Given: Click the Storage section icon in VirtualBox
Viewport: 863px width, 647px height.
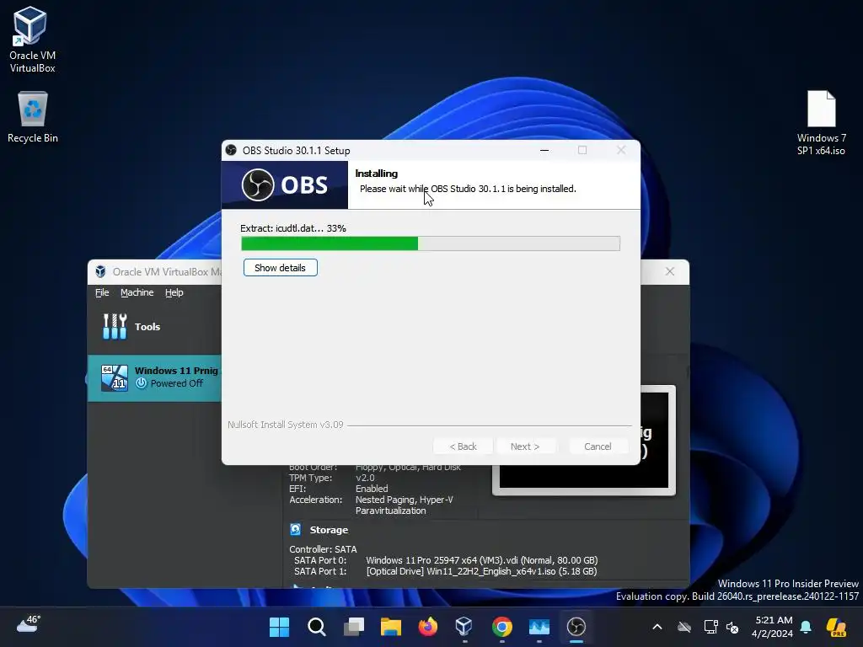Looking at the screenshot, I should (x=296, y=529).
